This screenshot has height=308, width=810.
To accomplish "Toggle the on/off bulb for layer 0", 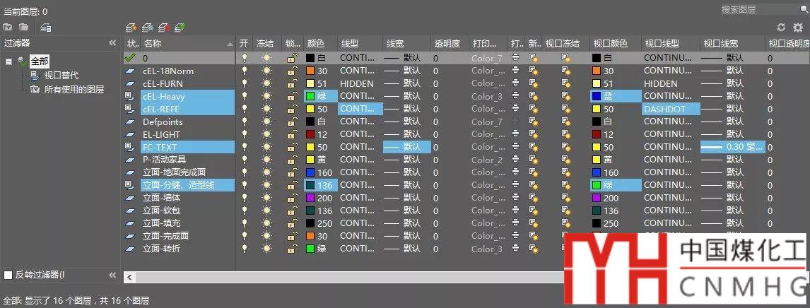I will 245,58.
